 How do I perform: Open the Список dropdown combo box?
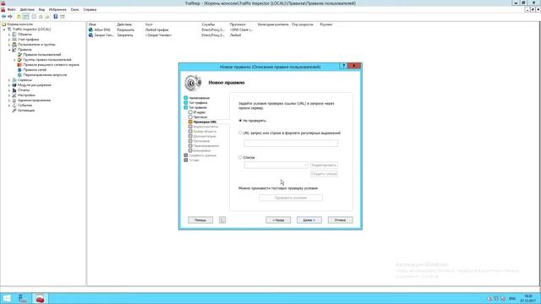276,166
